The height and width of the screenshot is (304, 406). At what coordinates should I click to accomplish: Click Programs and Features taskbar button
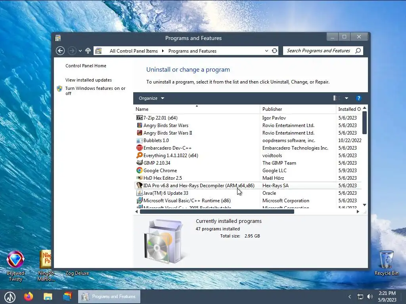pyautogui.click(x=109, y=296)
